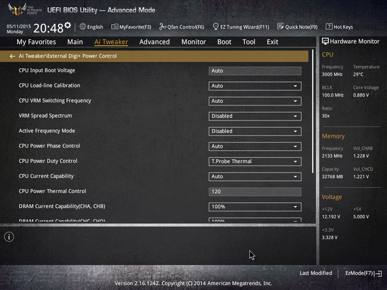
Task: Open the Tool tab
Action: click(x=249, y=42)
